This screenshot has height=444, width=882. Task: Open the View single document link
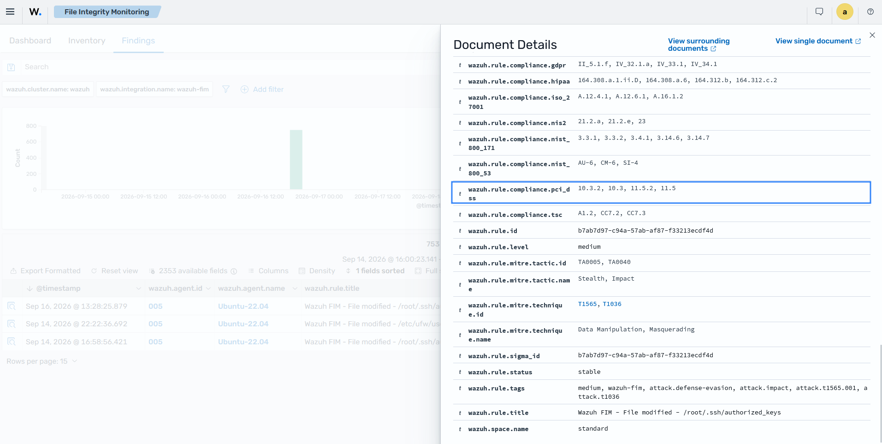818,41
